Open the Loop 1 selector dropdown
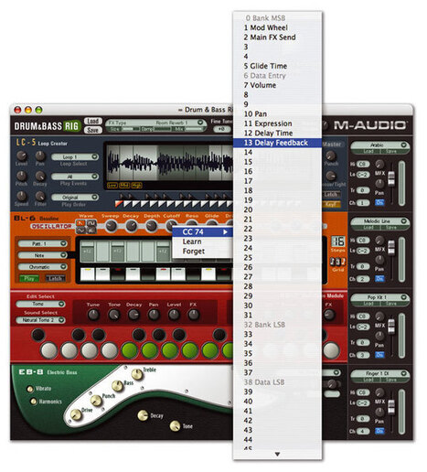The width and height of the screenshot is (427, 472). click(75, 156)
